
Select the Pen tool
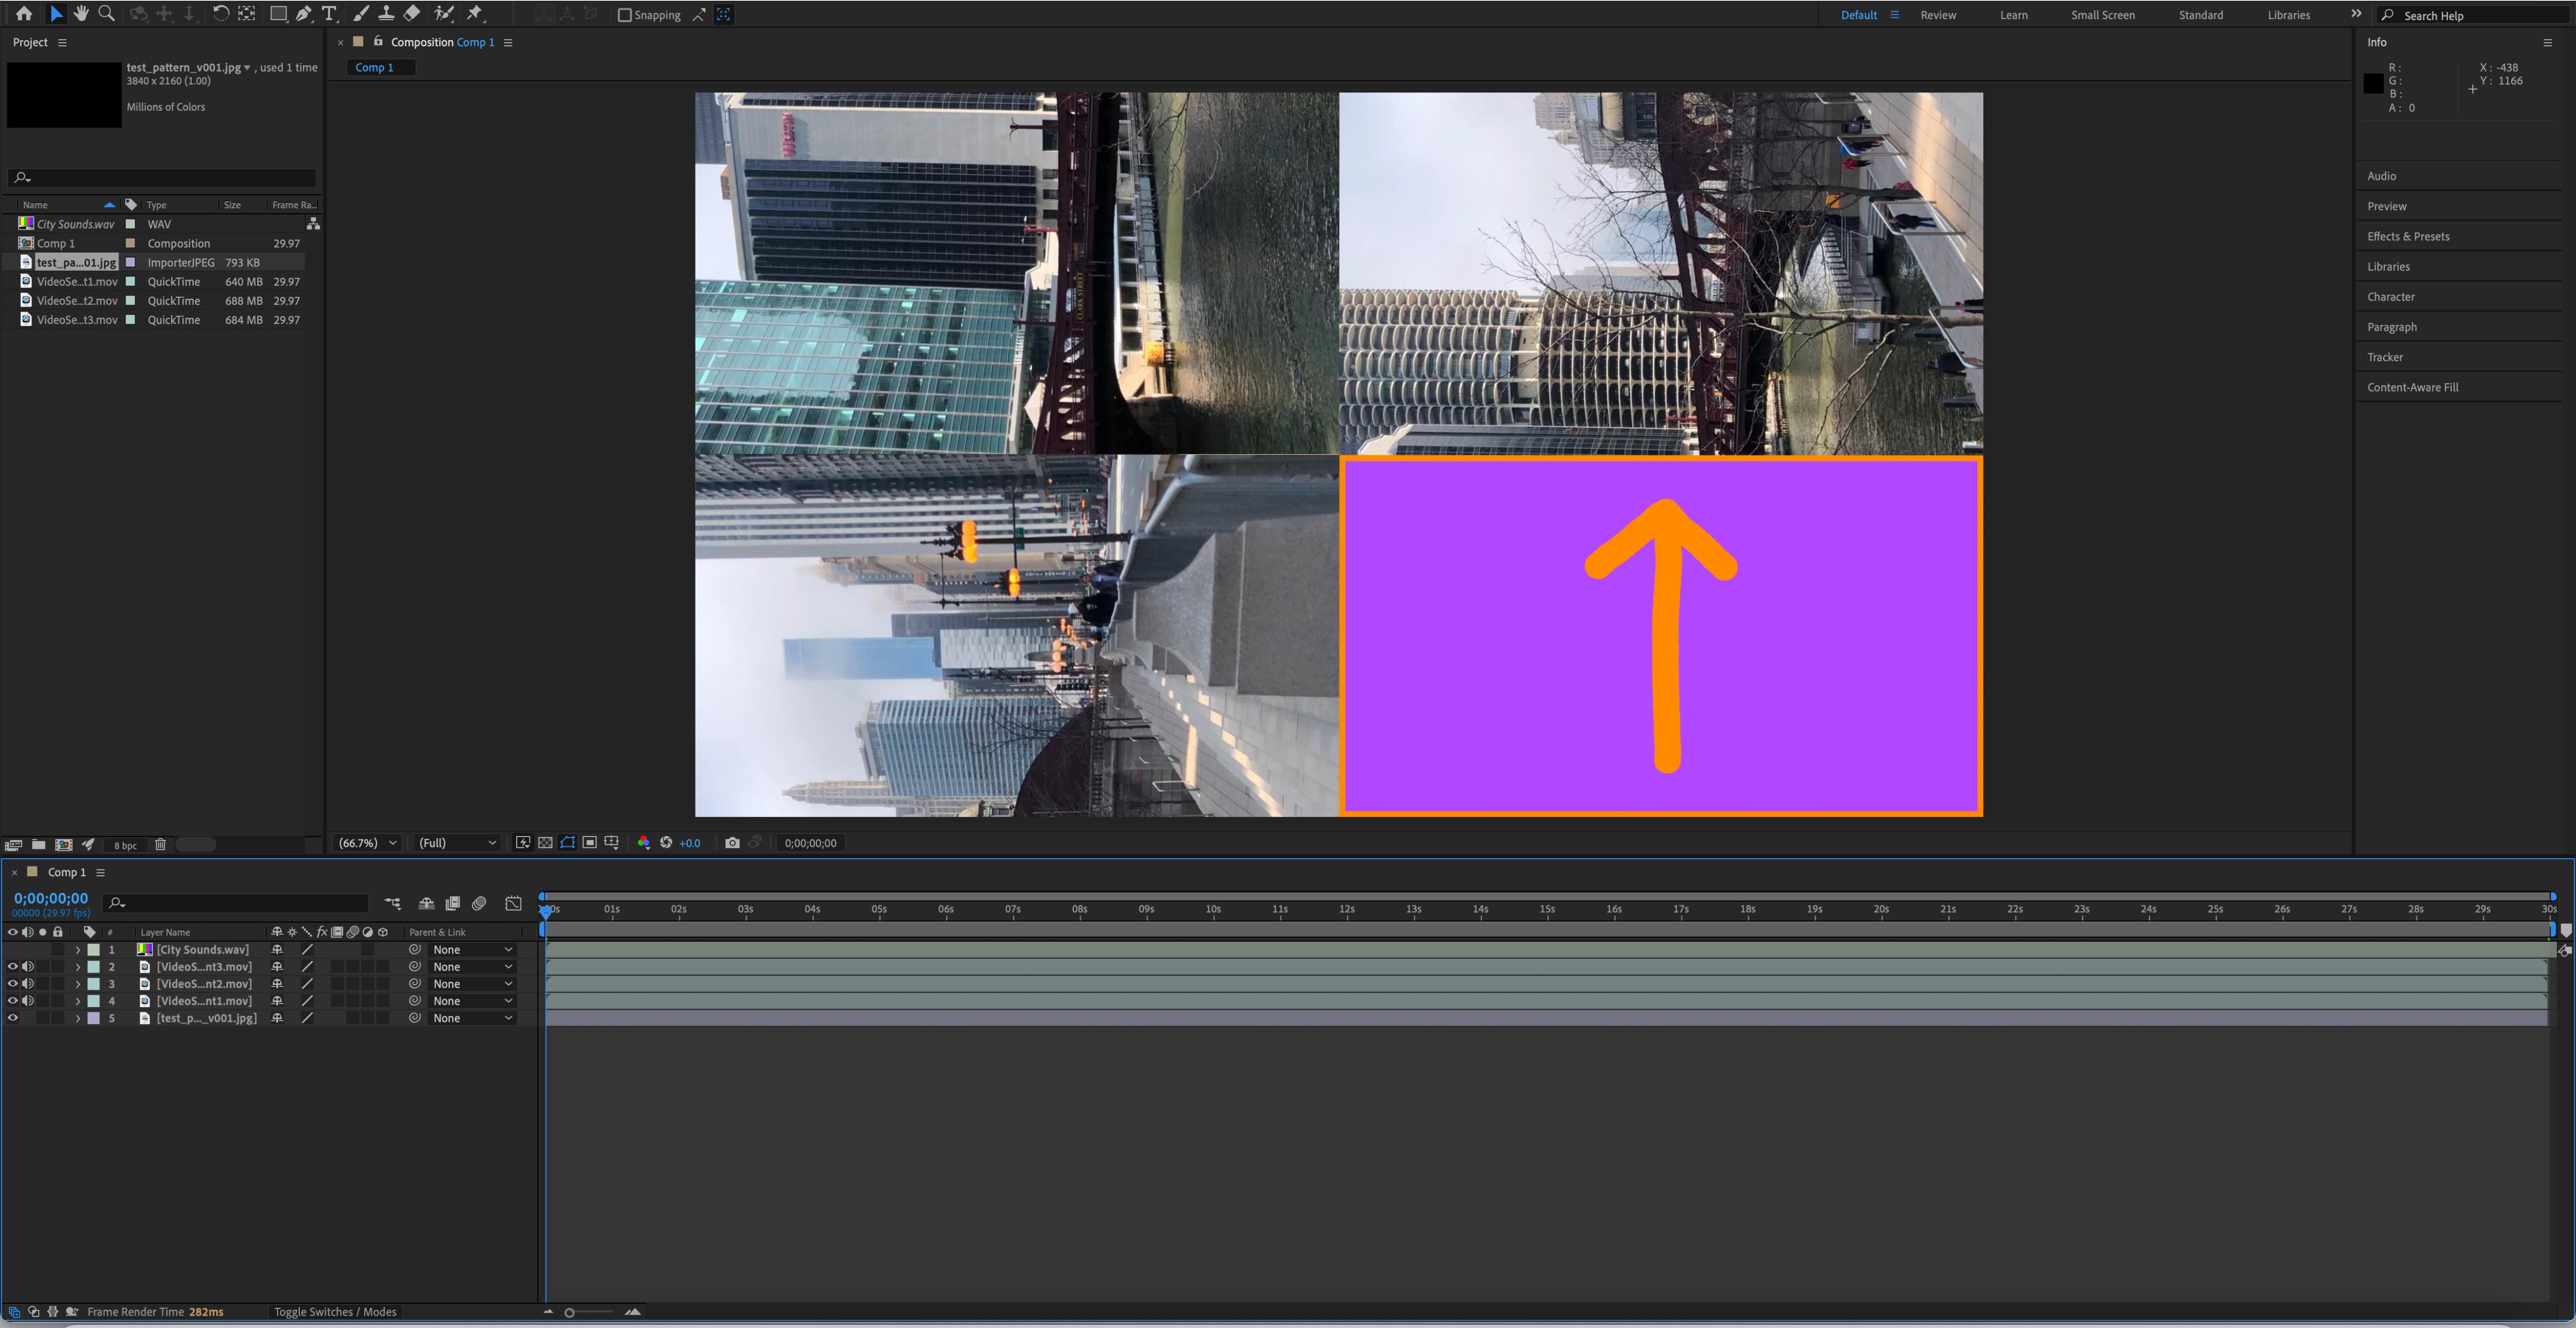(x=302, y=14)
